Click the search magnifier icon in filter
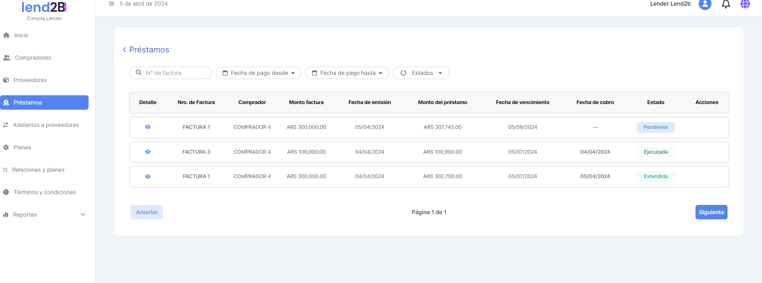Image resolution: width=762 pixels, height=283 pixels. (139, 73)
